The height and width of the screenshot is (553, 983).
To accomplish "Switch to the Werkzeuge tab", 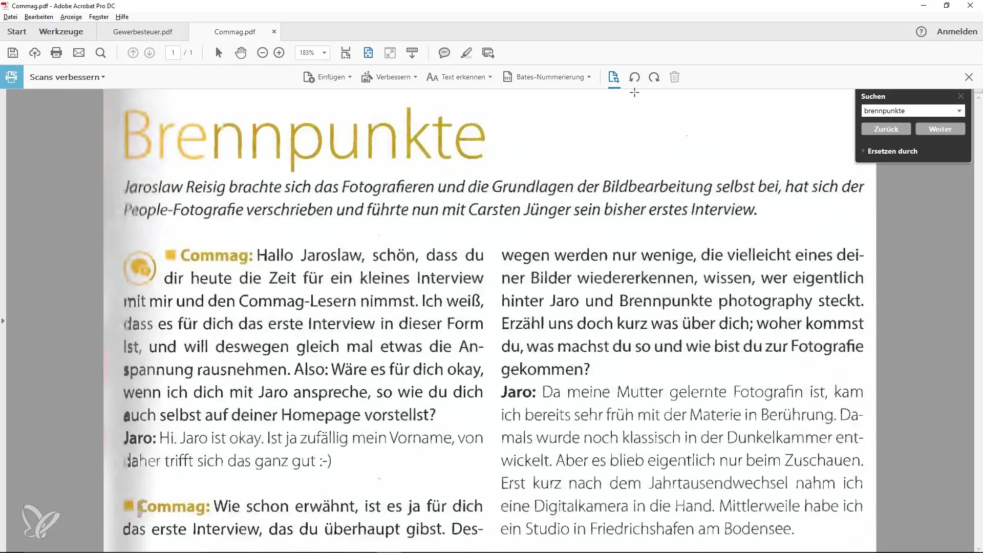I will [61, 32].
